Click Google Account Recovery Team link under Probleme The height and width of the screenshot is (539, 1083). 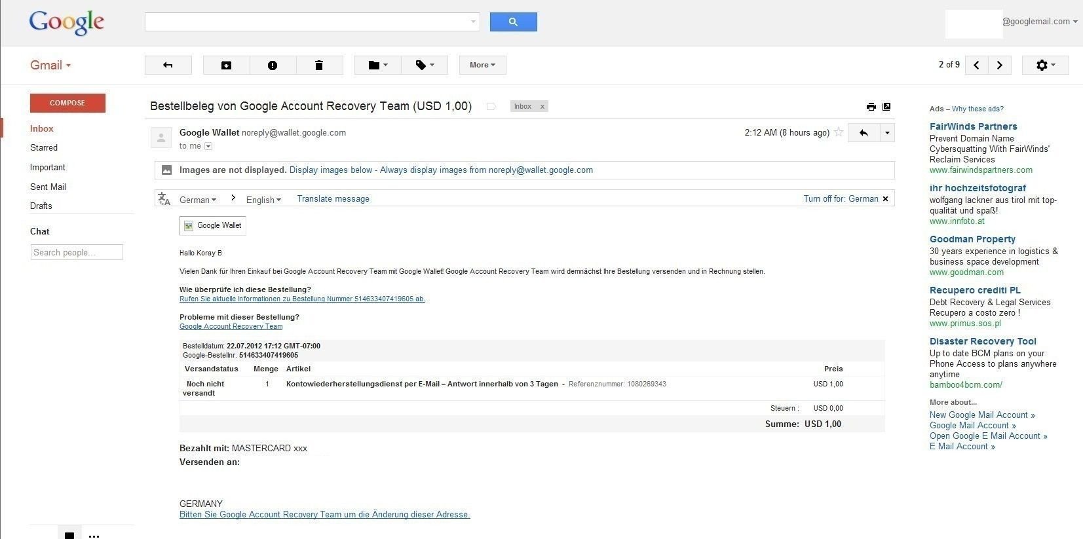click(x=231, y=326)
